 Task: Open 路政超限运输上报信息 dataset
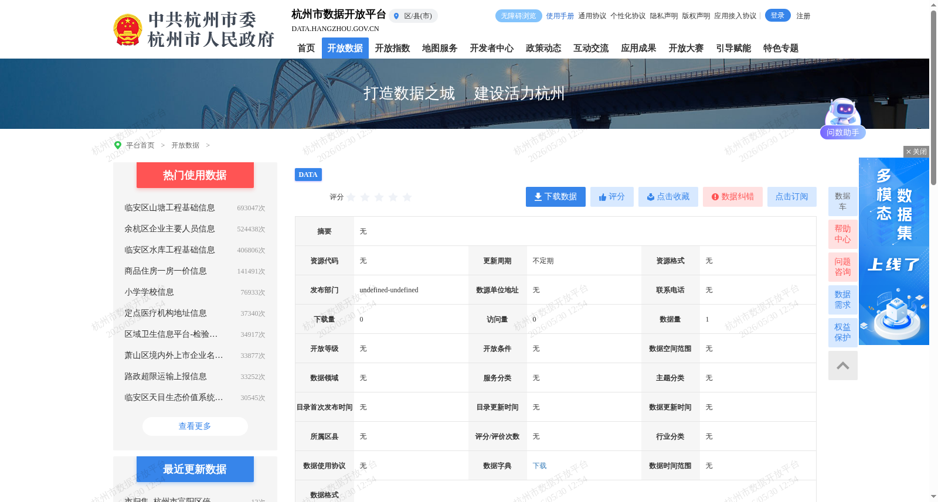[x=165, y=377]
